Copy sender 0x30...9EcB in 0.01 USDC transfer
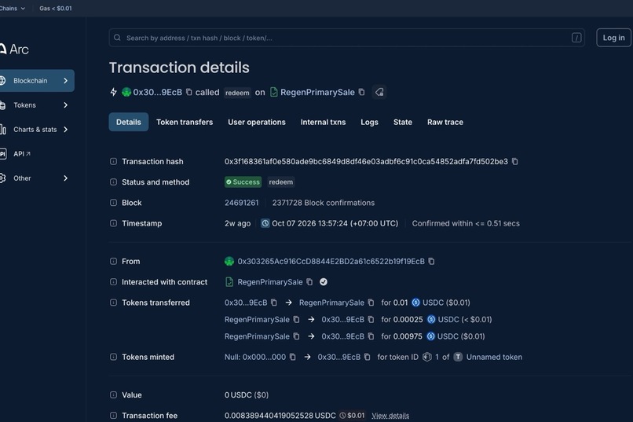 coord(274,303)
